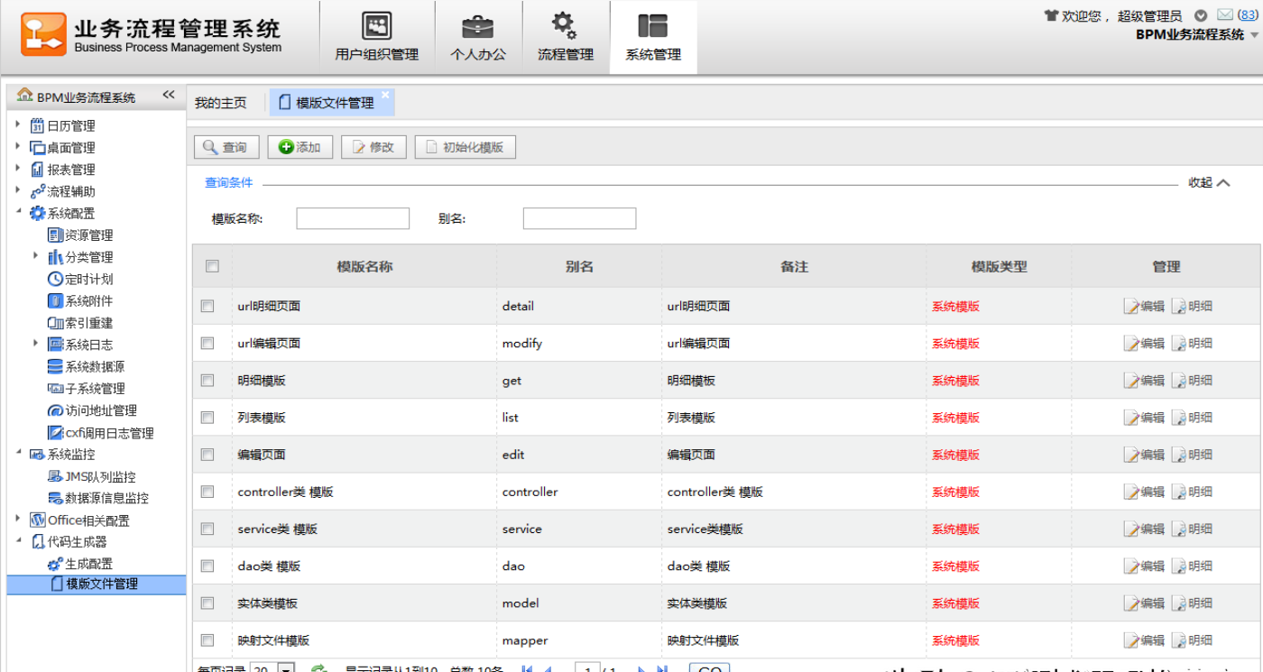
Task: Open 资源管理 in the sidebar
Action: point(80,235)
